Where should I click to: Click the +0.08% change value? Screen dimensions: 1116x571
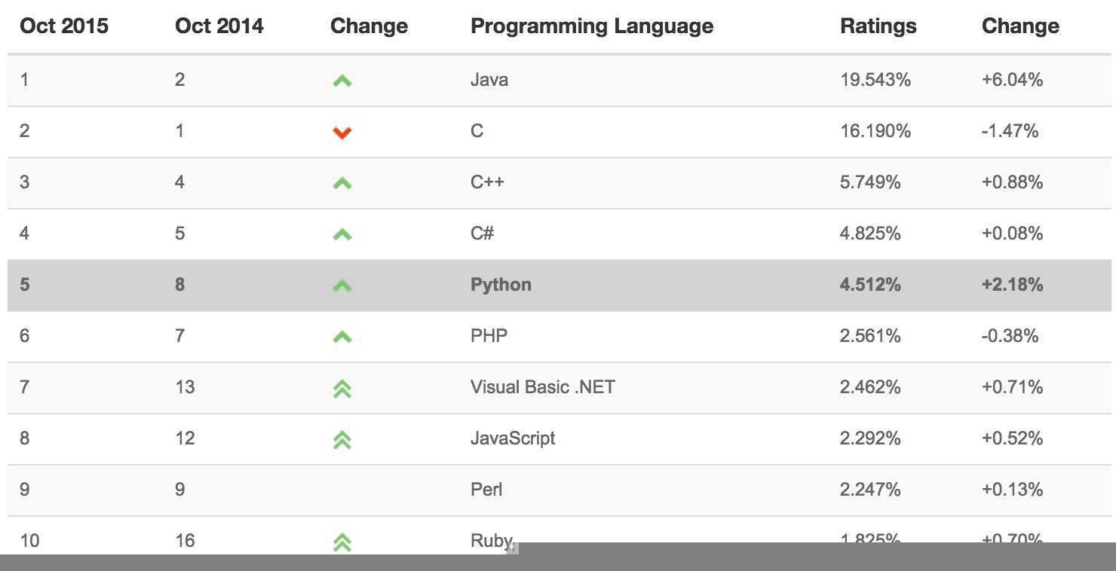(x=1013, y=234)
